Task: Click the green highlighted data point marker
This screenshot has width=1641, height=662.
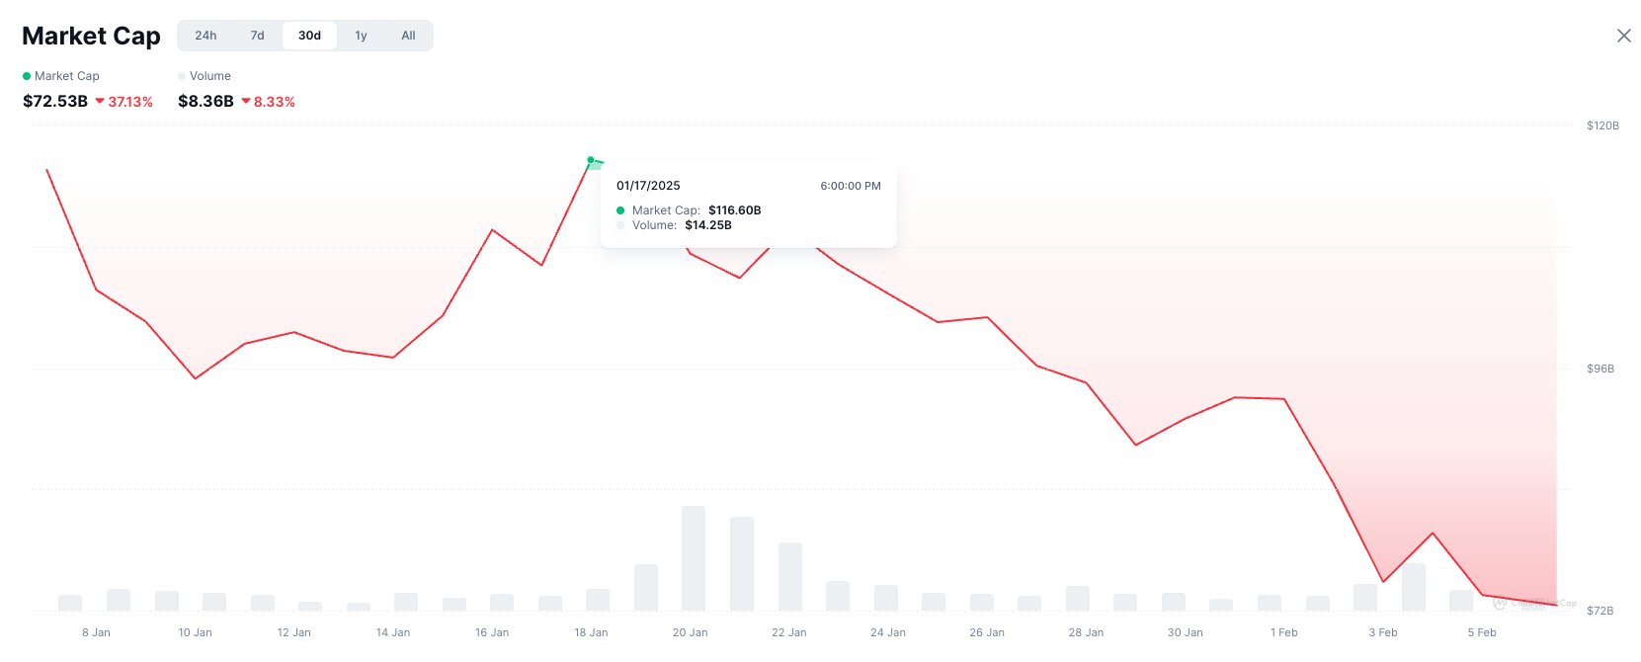Action: tap(591, 160)
